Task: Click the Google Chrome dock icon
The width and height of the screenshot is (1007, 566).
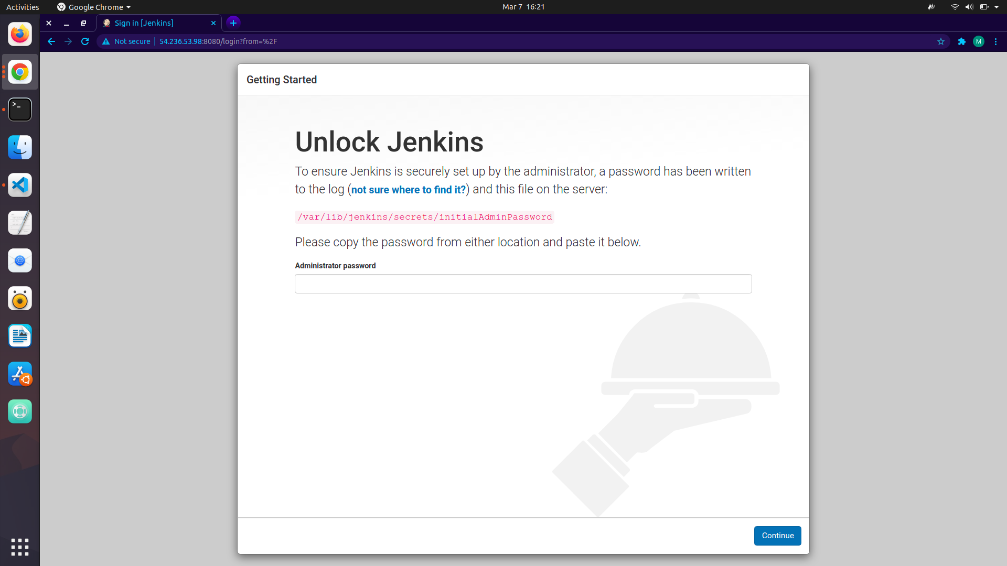Action: 20,72
